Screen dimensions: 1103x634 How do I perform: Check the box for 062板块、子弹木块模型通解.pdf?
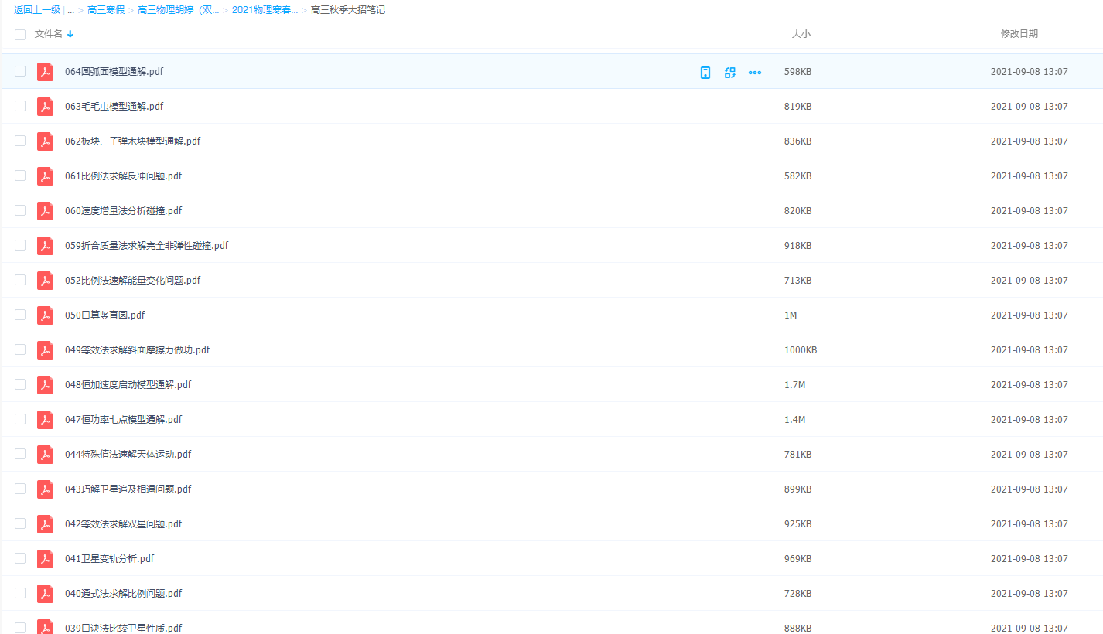(20, 141)
